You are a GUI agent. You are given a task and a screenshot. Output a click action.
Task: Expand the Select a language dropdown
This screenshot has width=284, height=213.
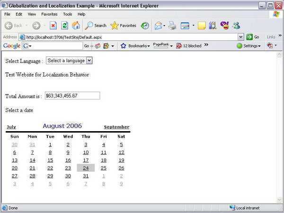(x=69, y=61)
